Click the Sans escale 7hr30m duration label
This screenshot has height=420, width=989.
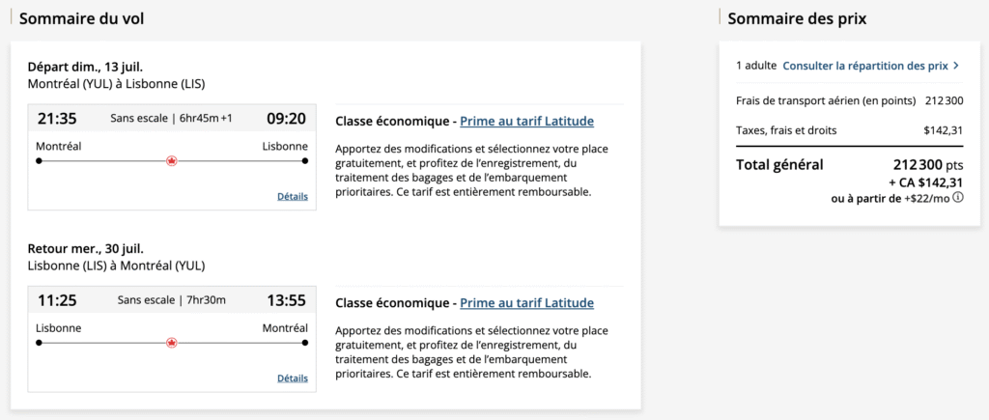coord(172,300)
